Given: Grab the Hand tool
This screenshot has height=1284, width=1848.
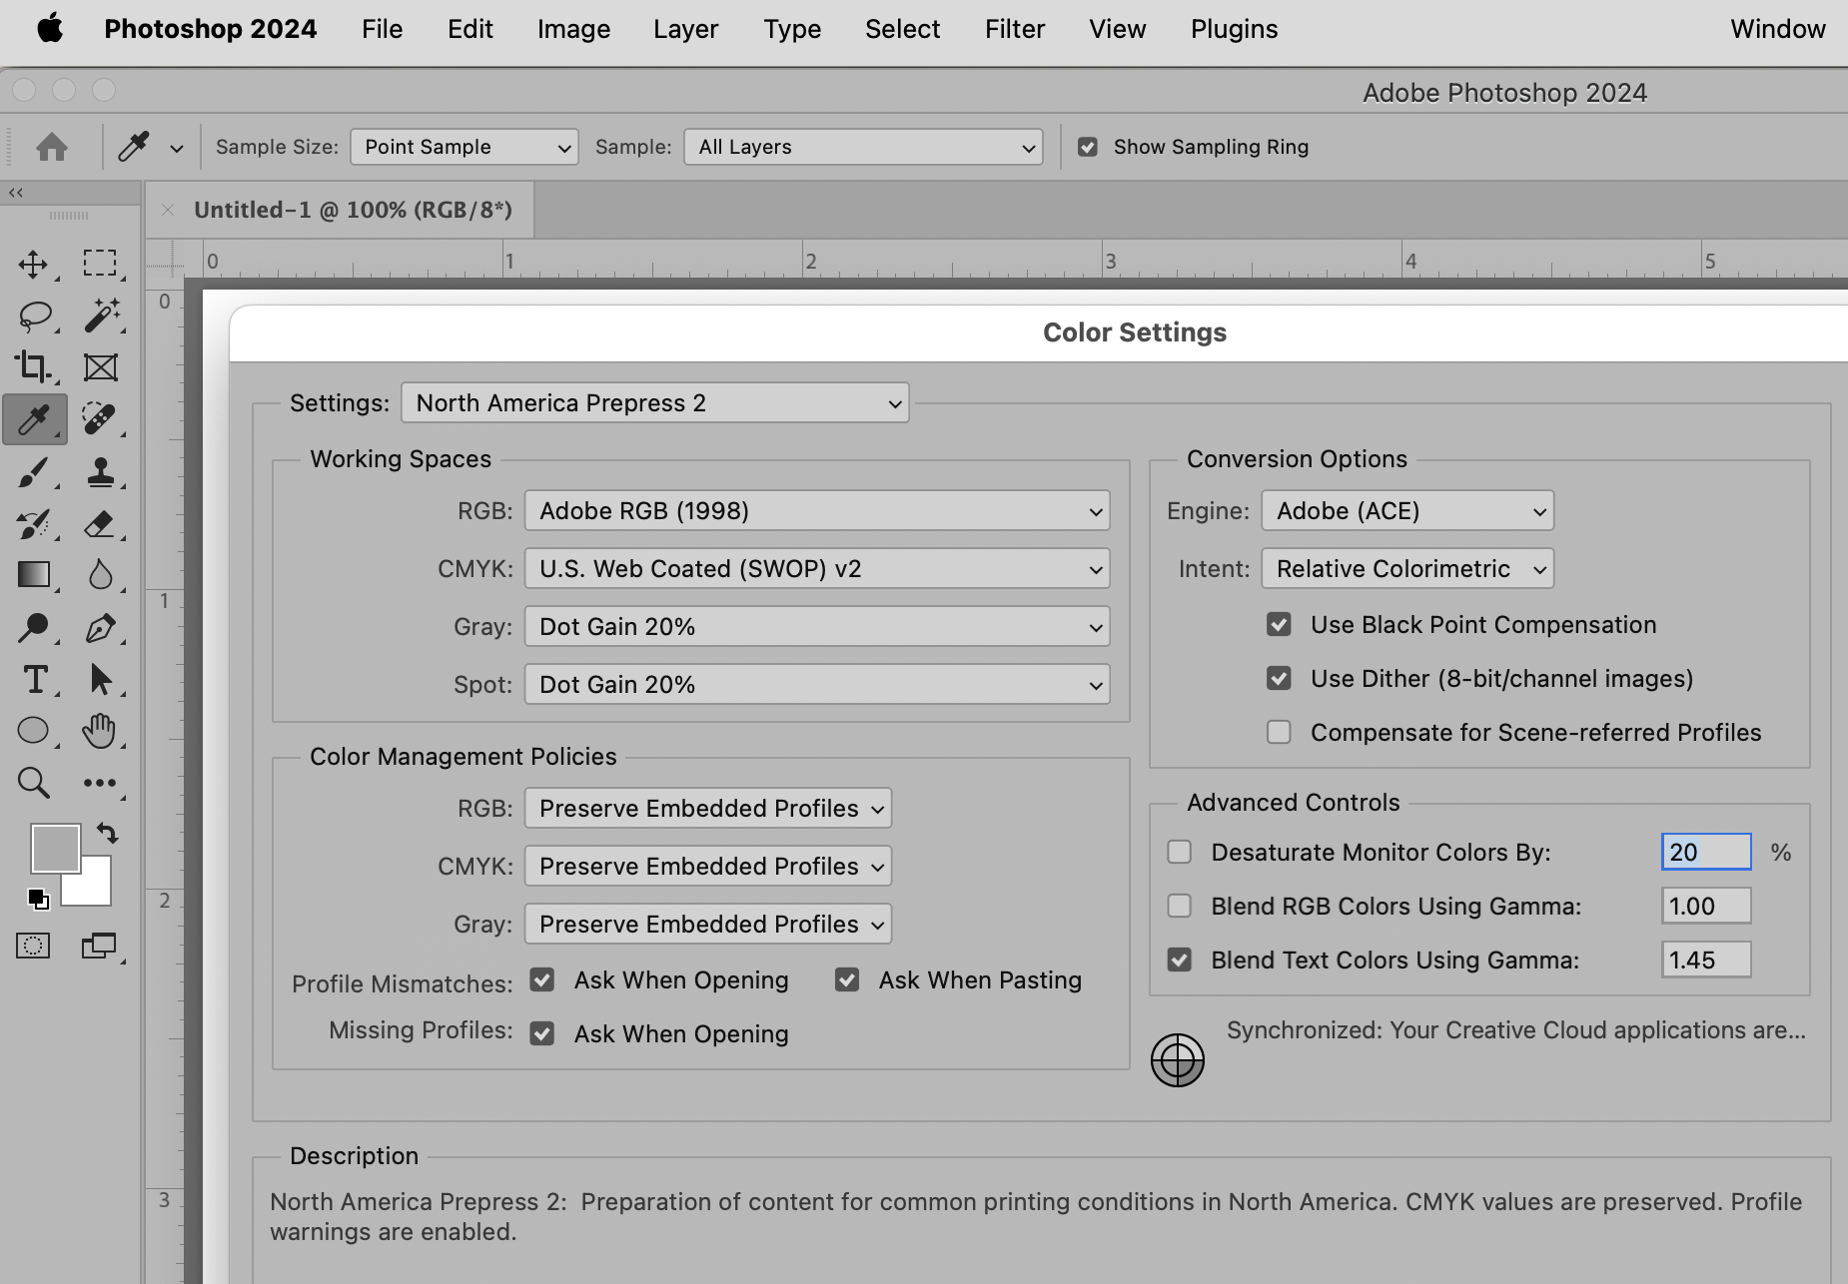Looking at the screenshot, I should coord(100,730).
